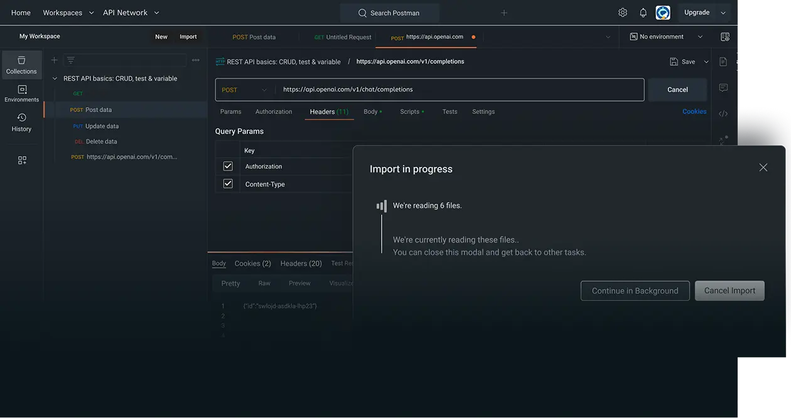Open the Code snippet icon in the right sidebar

723,113
